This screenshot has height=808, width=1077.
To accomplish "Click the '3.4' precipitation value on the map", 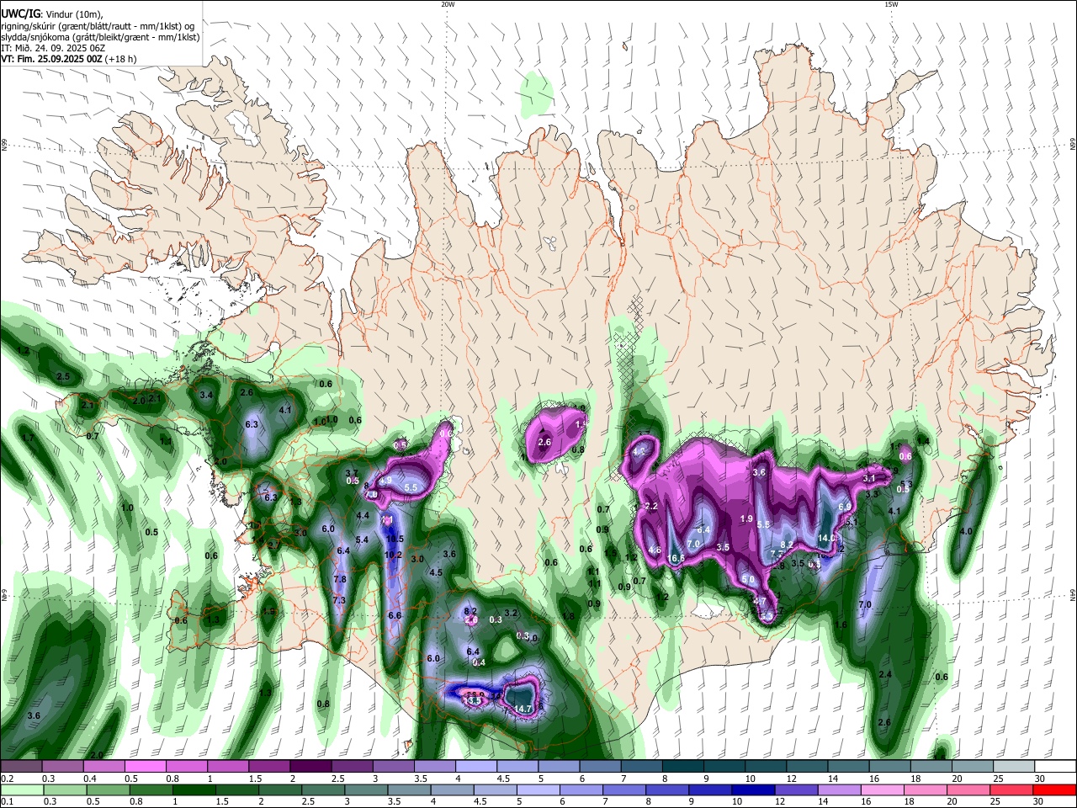I will coord(206,394).
